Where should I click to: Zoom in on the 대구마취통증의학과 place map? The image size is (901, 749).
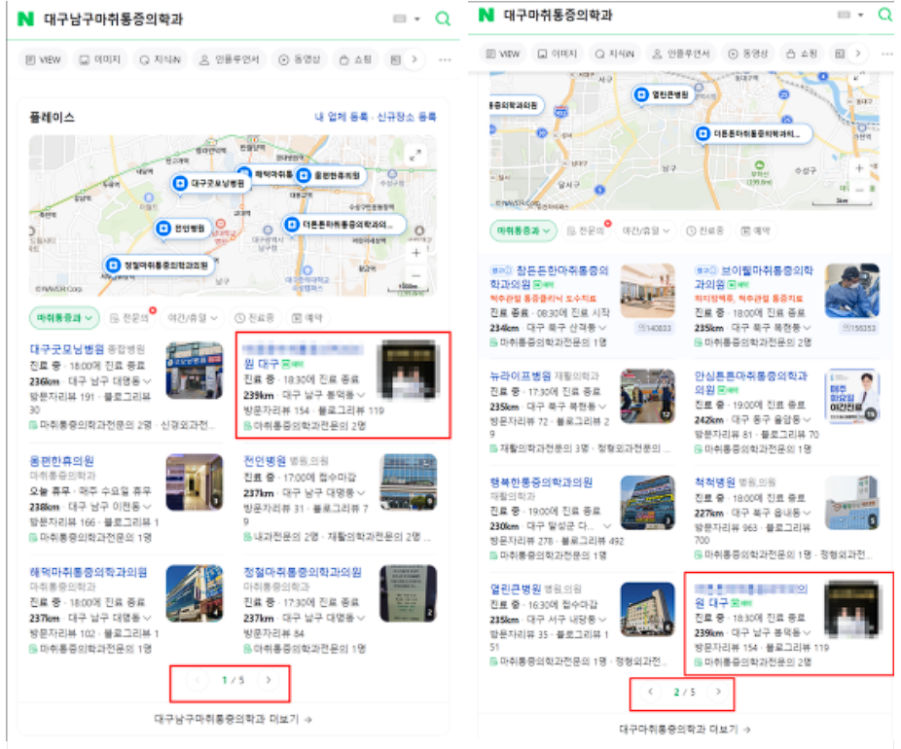858,168
